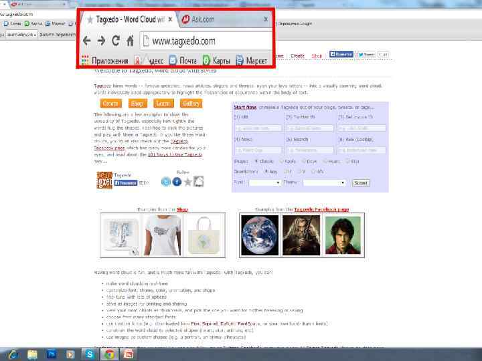
Task: Open the tote bag product thumbnail
Action: pyautogui.click(x=204, y=235)
